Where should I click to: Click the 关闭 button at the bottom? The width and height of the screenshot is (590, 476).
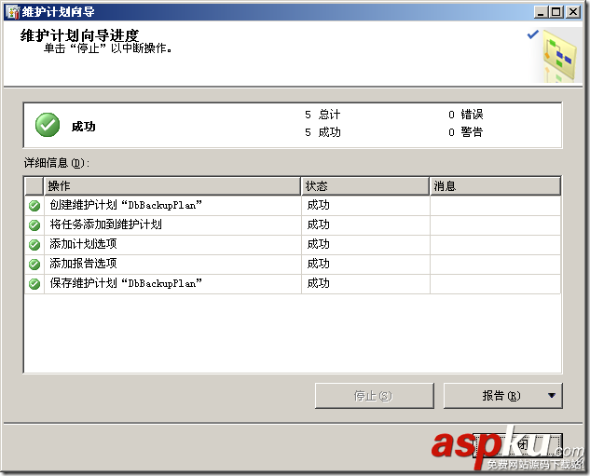[x=517, y=445]
